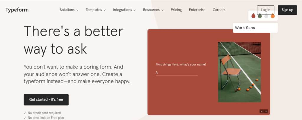Expand the Solutions dropdown menu
The height and width of the screenshot is (120, 302).
click(69, 10)
